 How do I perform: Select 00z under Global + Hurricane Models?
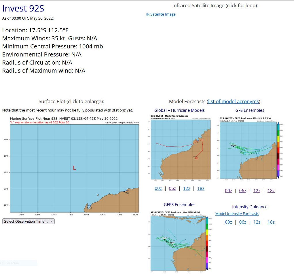158,188
